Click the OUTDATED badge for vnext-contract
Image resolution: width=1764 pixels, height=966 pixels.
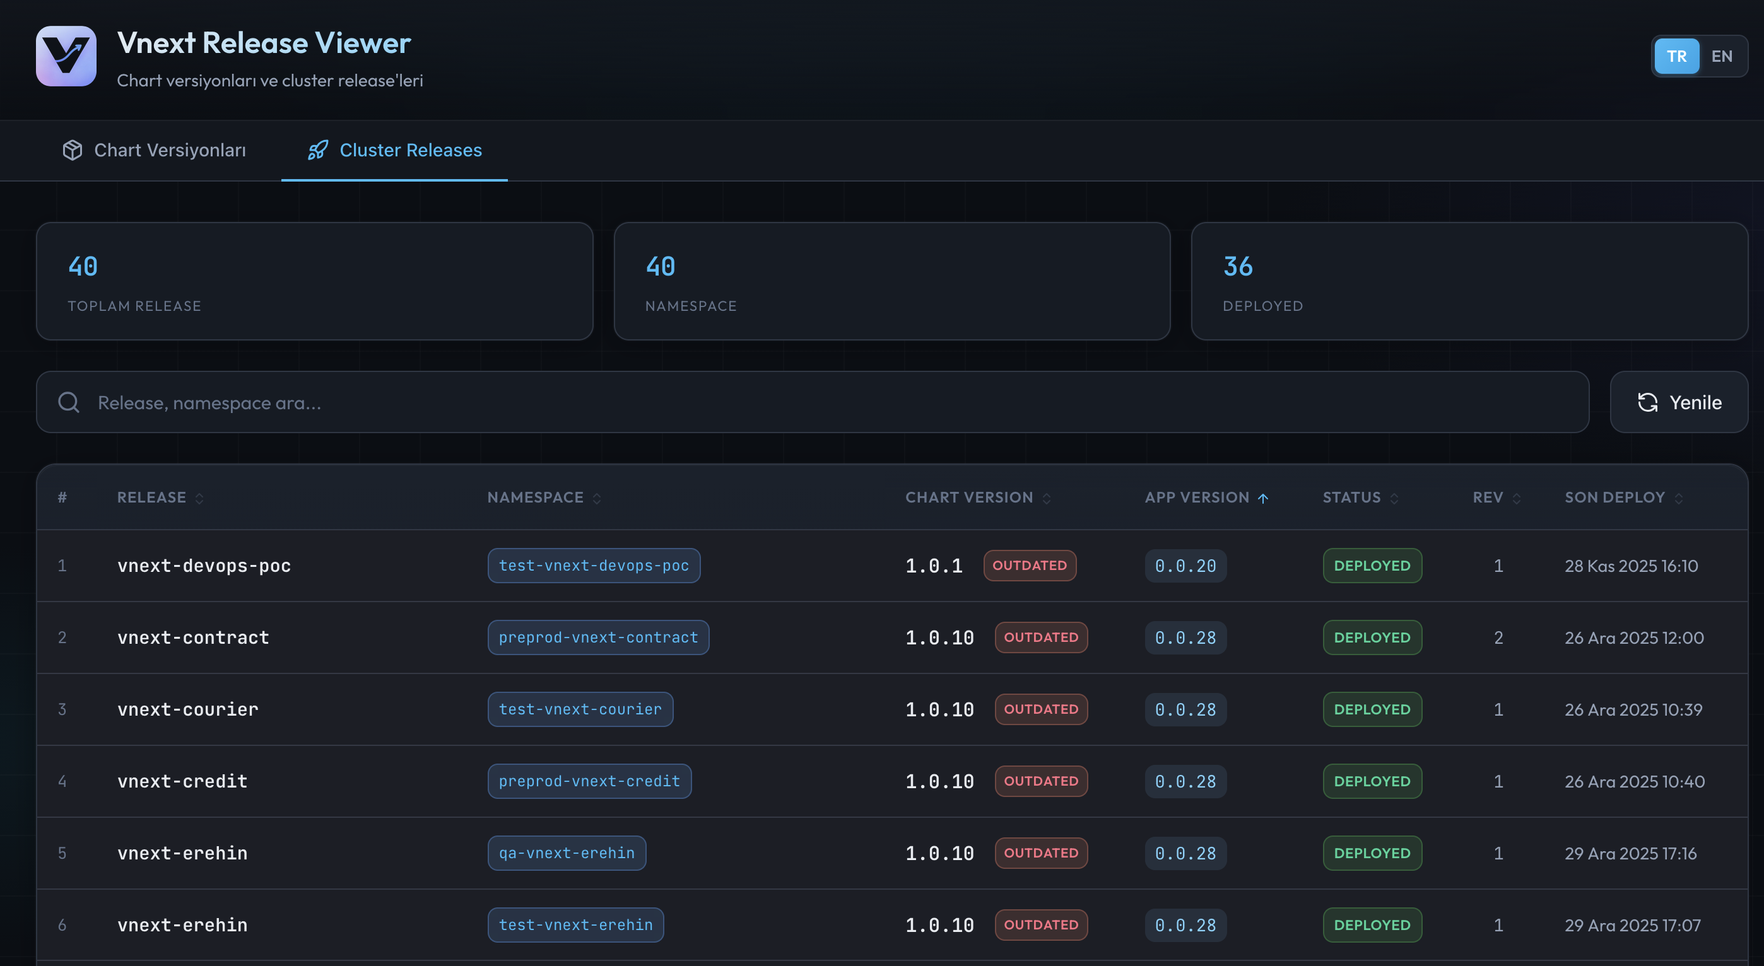pos(1041,637)
